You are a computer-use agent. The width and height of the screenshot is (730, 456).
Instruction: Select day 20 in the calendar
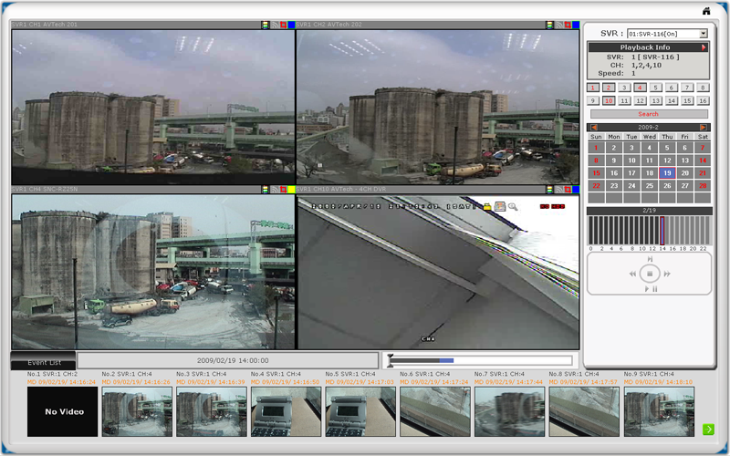point(685,172)
